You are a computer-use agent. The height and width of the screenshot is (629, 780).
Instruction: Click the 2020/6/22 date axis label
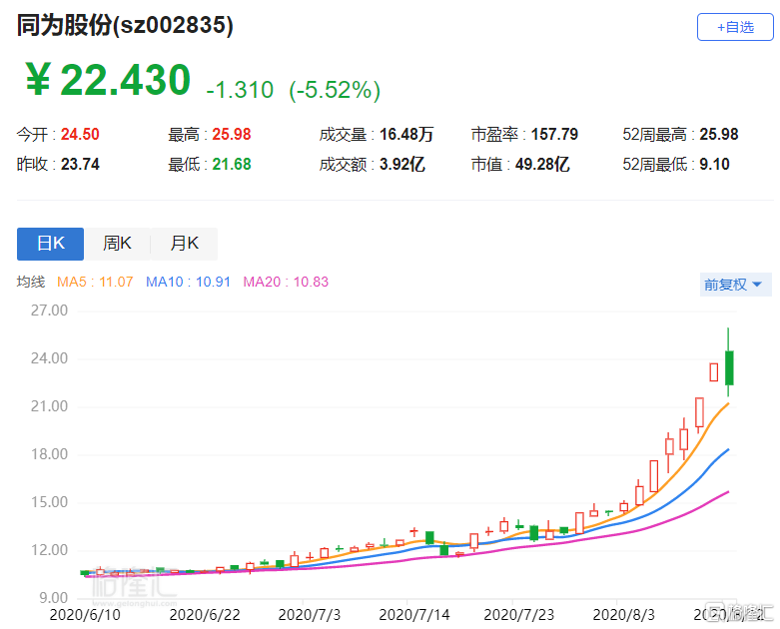tap(205, 615)
